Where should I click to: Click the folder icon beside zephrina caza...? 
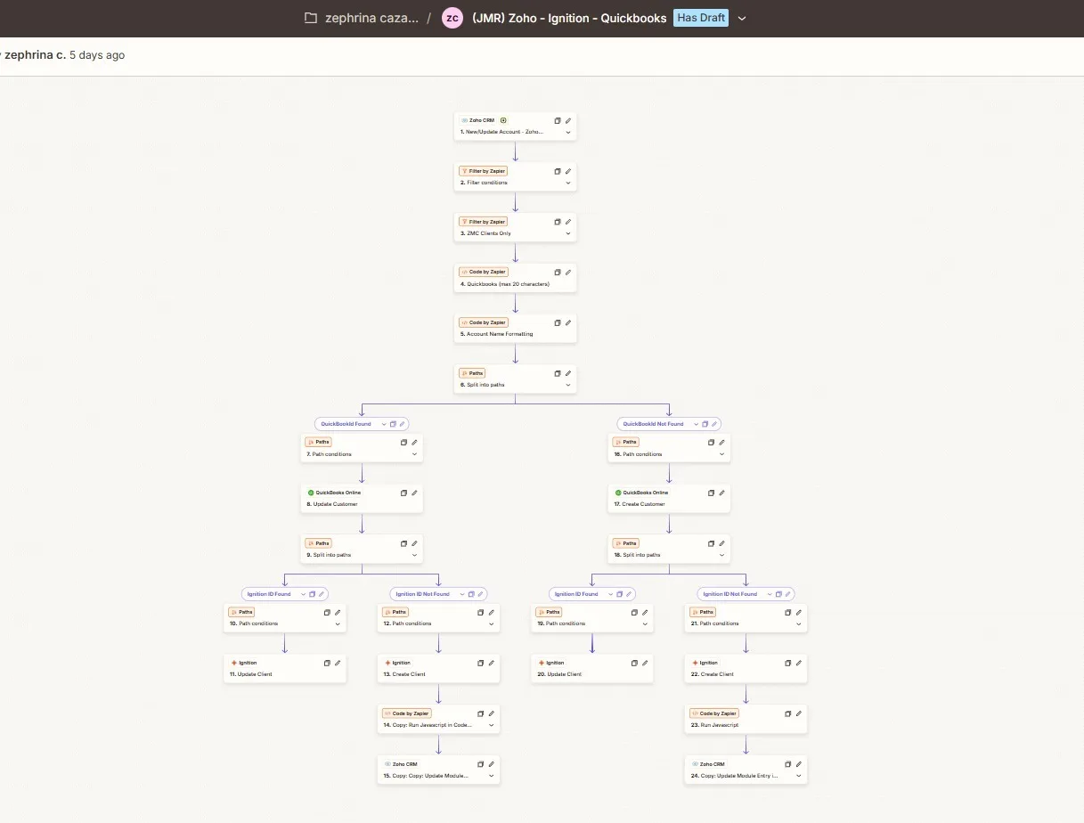(x=310, y=18)
